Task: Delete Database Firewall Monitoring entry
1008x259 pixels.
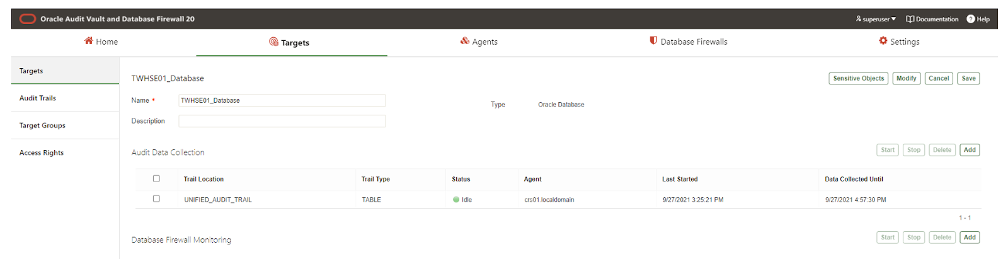Action: [942, 238]
